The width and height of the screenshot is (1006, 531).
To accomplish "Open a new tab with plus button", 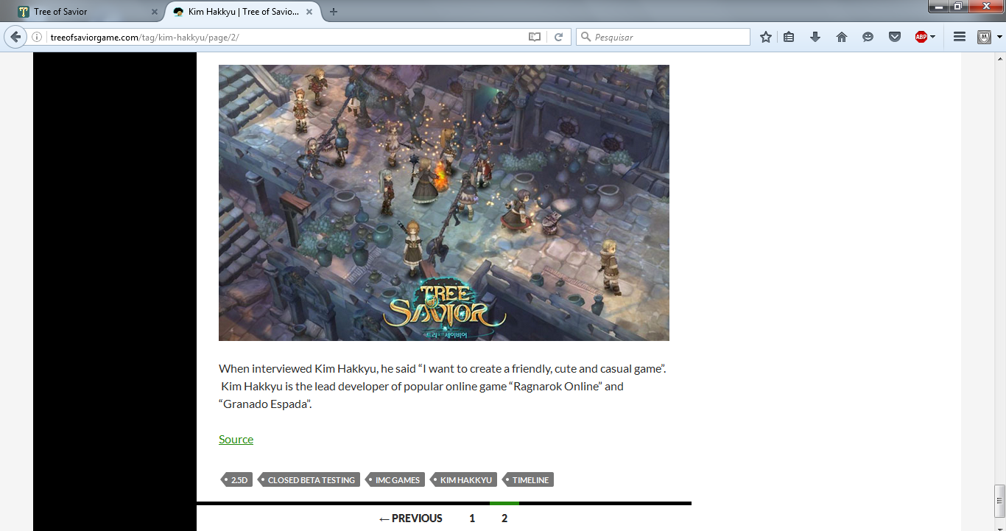I will coord(334,12).
